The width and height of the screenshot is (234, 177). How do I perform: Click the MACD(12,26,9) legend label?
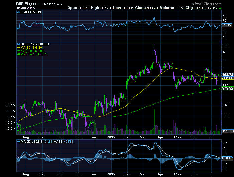(x=32, y=142)
